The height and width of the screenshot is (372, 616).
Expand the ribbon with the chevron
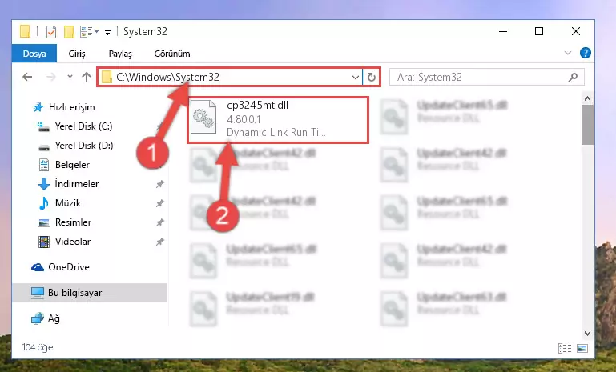pyautogui.click(x=568, y=53)
